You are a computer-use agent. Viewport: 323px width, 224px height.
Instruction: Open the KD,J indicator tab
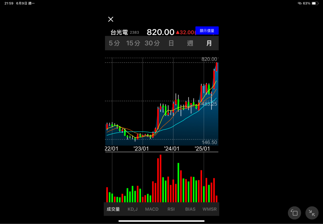[x=132, y=209]
